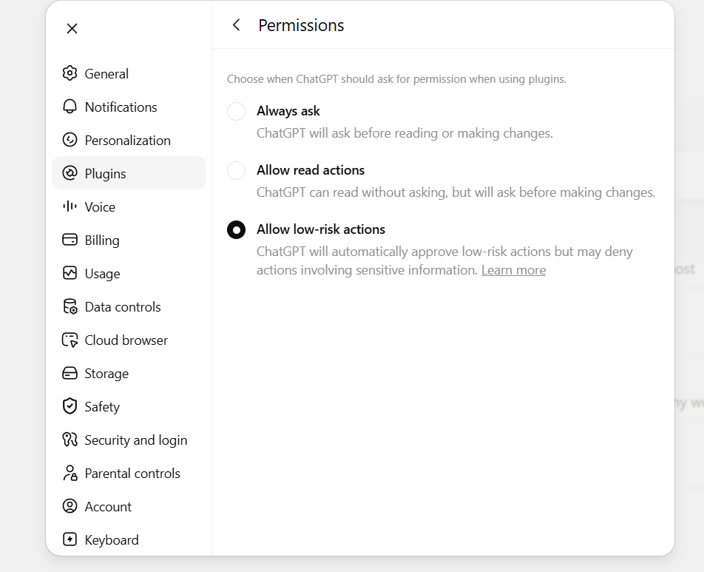Click 'Choose when ChatGPT should ask for permission' text
This screenshot has width=704, height=572.
point(396,79)
